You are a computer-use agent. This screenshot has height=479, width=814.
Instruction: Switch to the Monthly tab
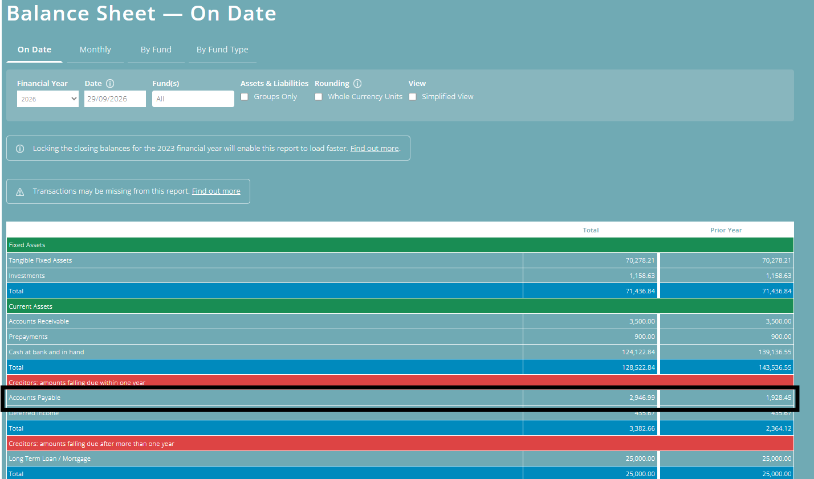(x=95, y=50)
